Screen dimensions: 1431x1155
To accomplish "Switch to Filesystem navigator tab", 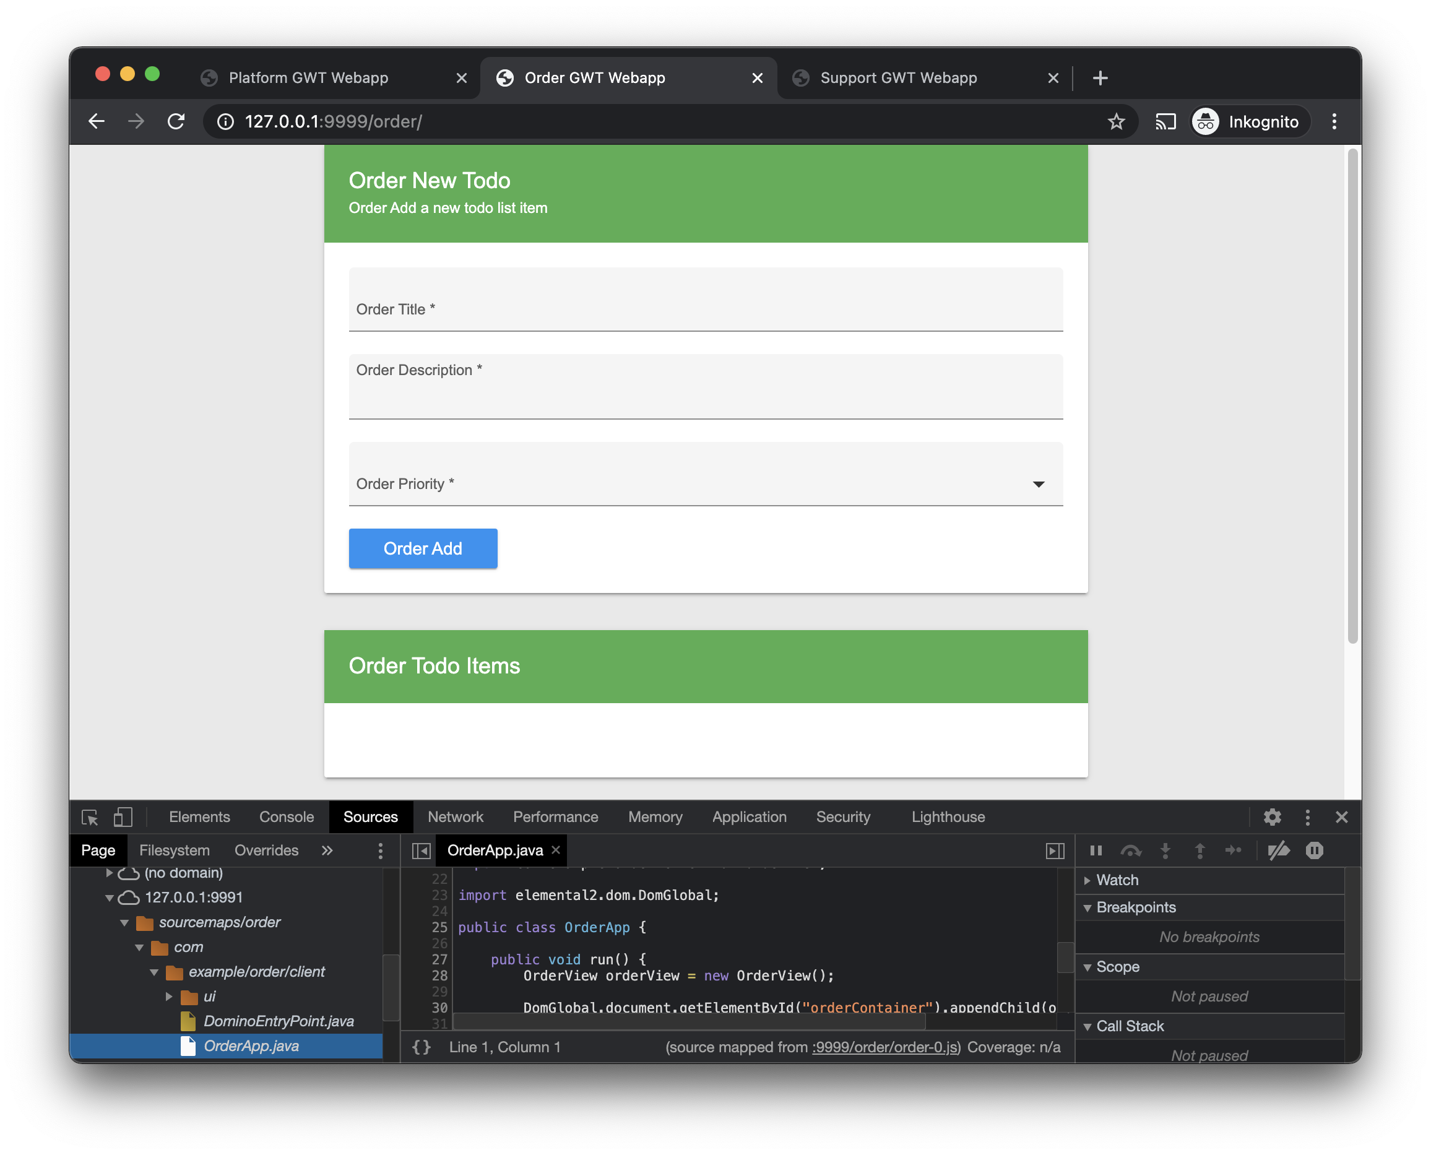I will click(x=175, y=850).
